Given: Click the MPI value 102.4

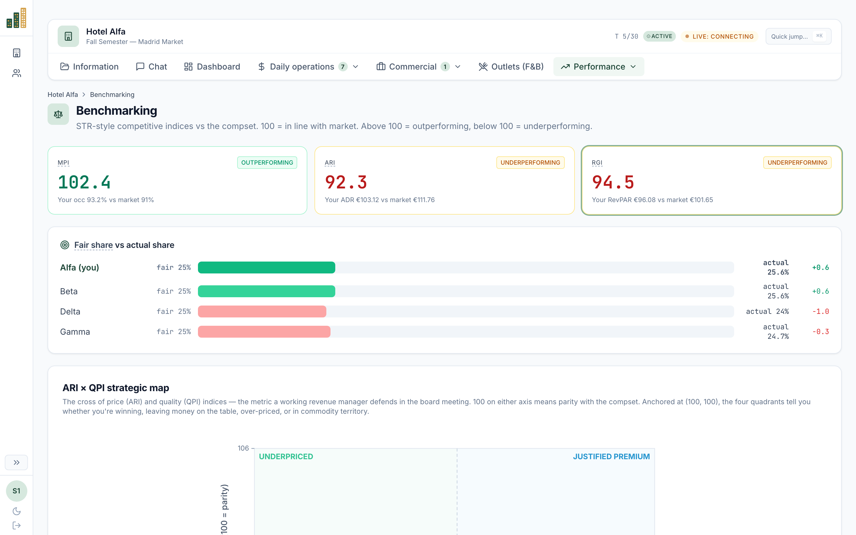Looking at the screenshot, I should click(84, 182).
